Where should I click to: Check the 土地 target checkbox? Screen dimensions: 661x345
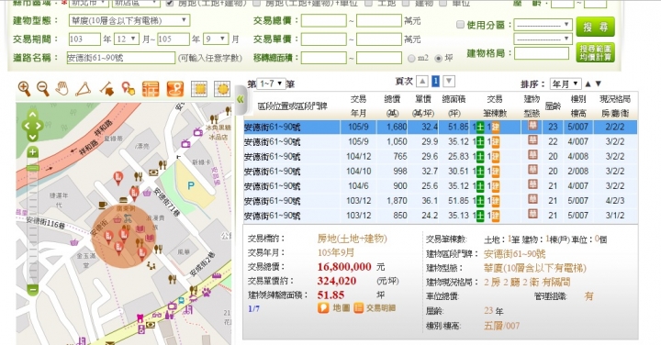pos(368,3)
